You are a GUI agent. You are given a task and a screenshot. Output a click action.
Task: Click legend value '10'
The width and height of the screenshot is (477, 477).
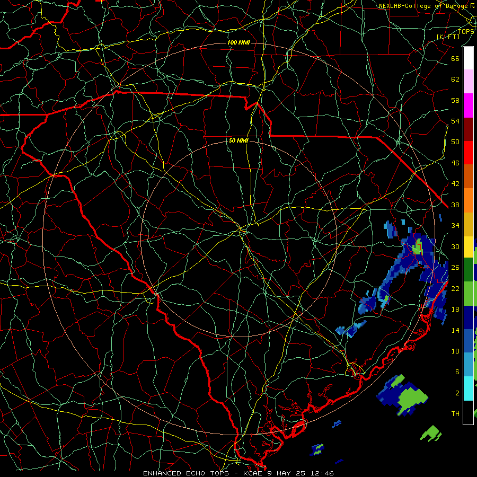455,351
